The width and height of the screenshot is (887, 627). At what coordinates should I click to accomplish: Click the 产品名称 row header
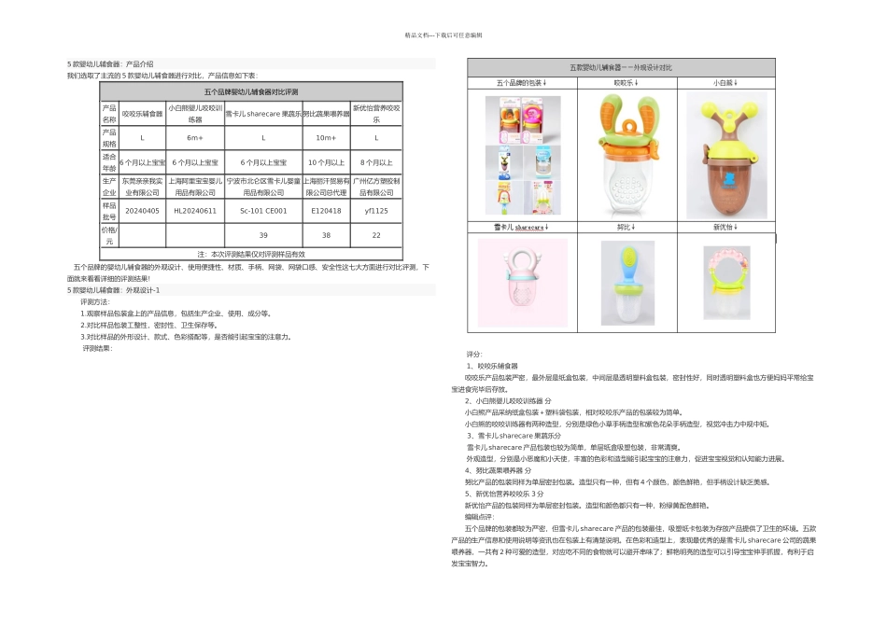(x=109, y=114)
